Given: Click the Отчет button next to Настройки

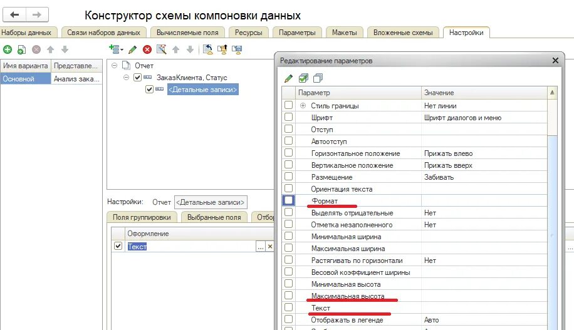Looking at the screenshot, I should (x=162, y=202).
